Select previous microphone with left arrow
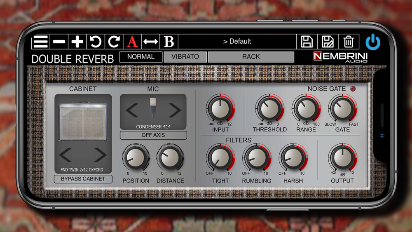This screenshot has width=412, height=232. [x=132, y=110]
